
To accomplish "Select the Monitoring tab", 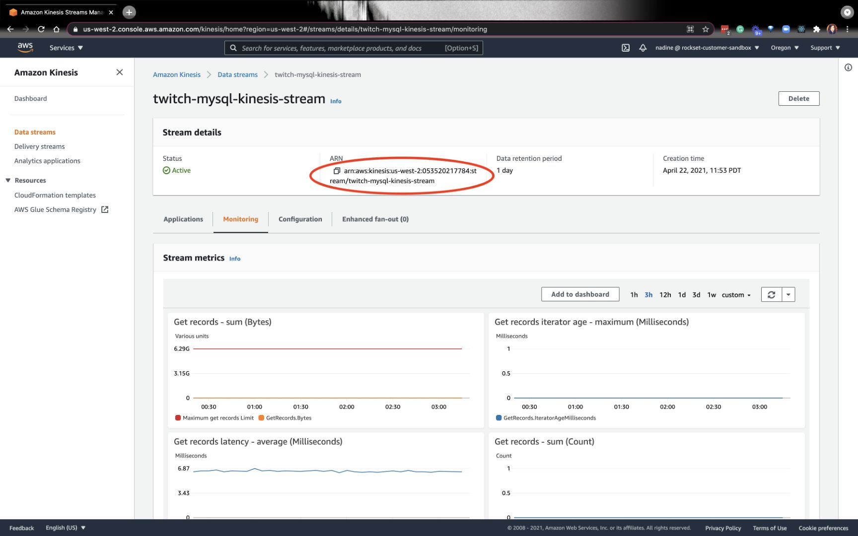I will pos(240,219).
